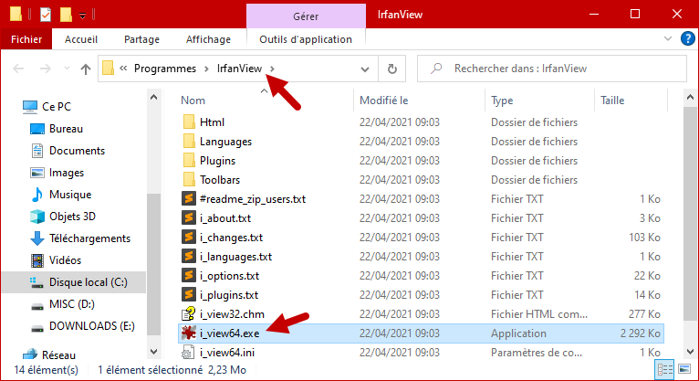Open the Fichier ribbon tab
Screen dimensions: 699x381
[x=26, y=39]
